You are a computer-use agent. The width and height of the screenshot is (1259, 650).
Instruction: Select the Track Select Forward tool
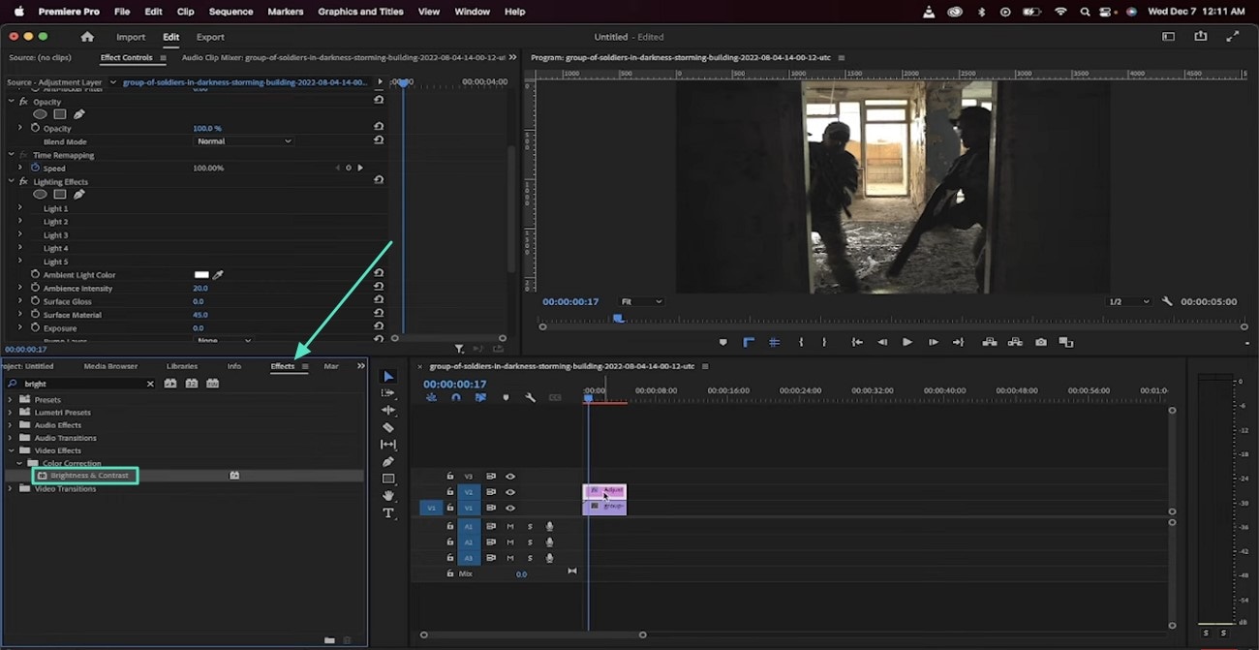tap(388, 393)
